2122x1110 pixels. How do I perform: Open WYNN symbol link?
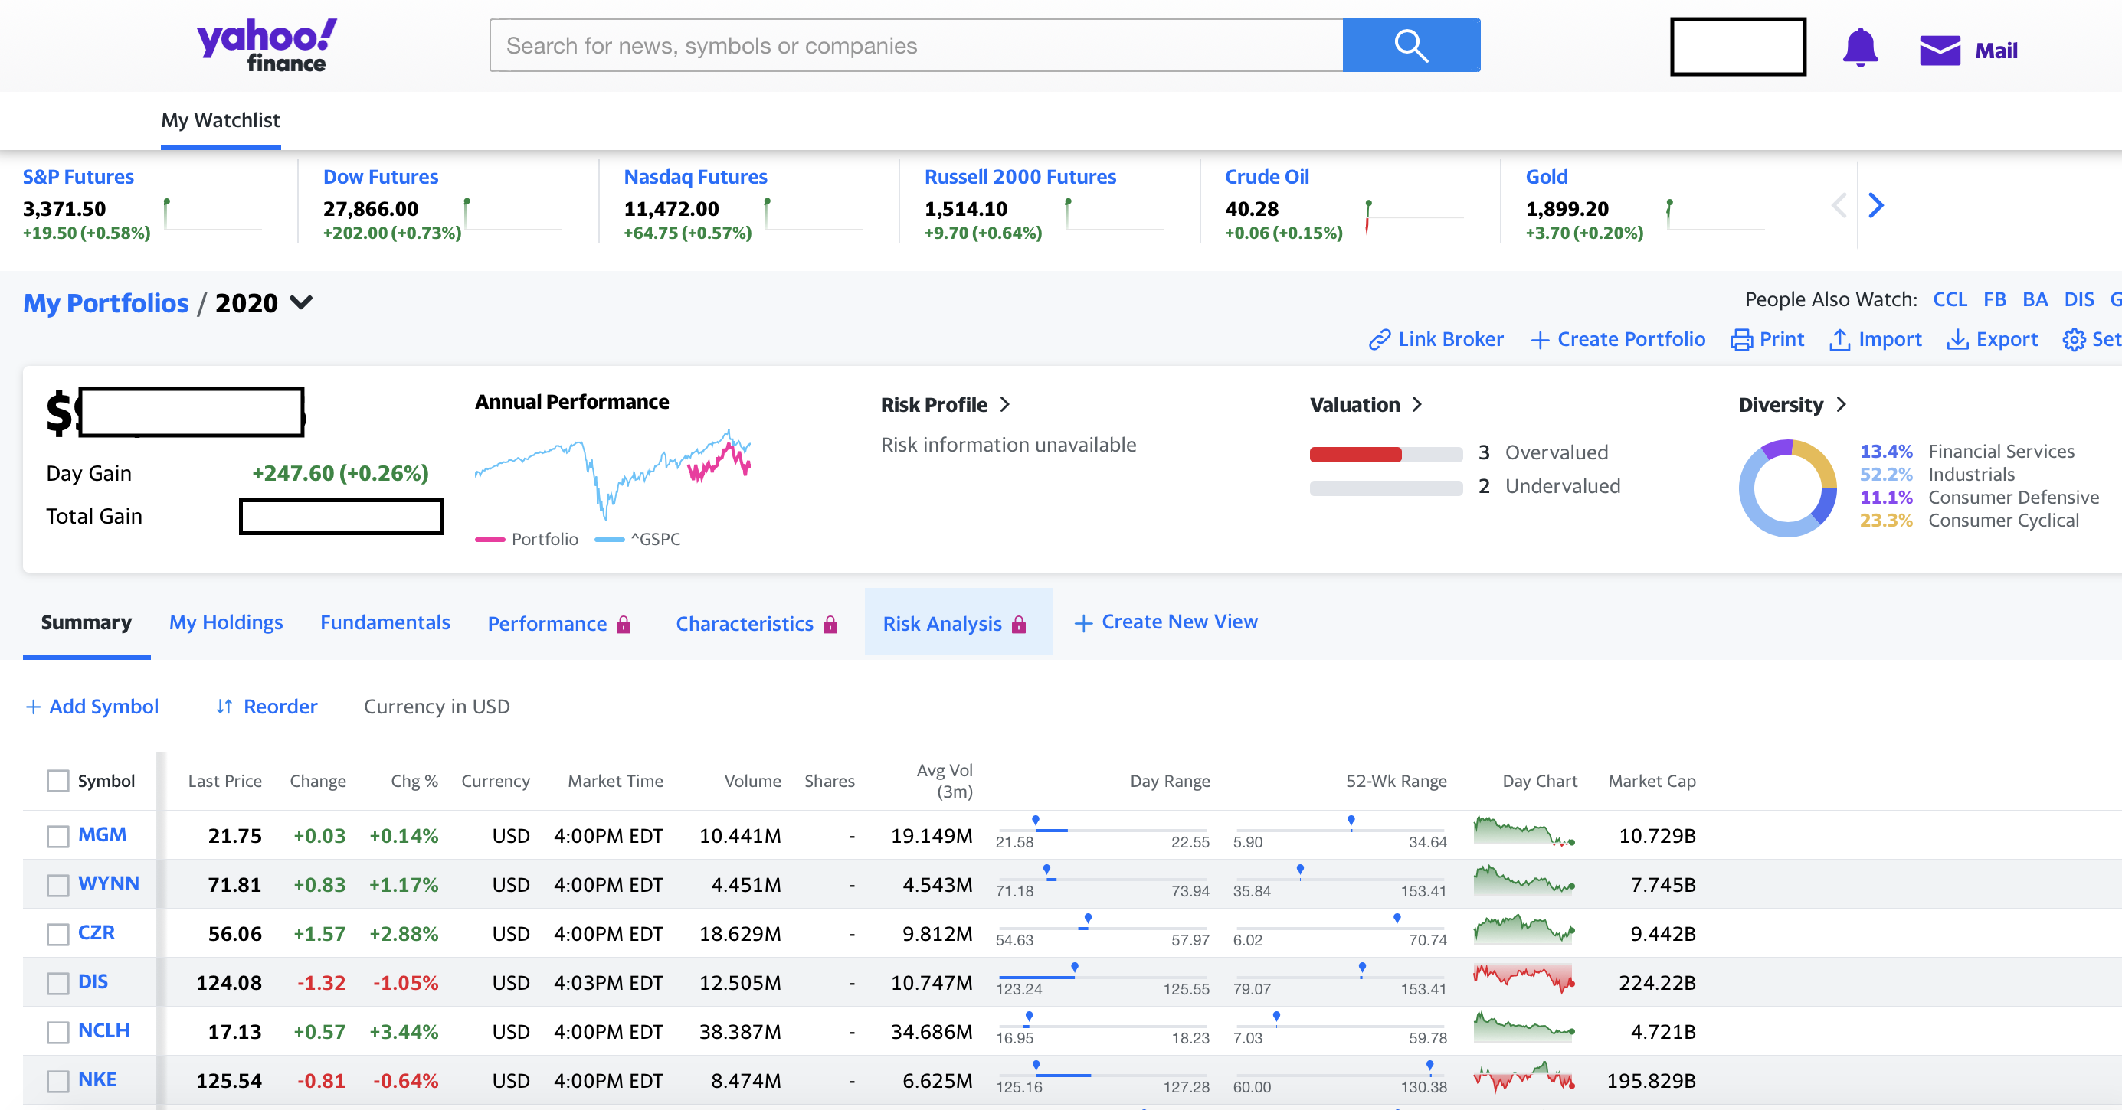(108, 883)
